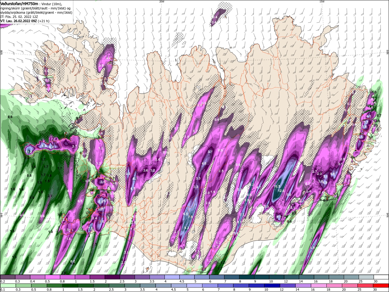This screenshot has height=292, width=389.
Task: Click the 16.5 precipitation value on the map
Action: [x=277, y=186]
